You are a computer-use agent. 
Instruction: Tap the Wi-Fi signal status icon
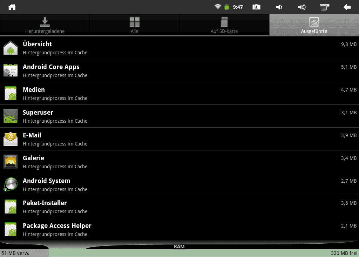coord(218,7)
